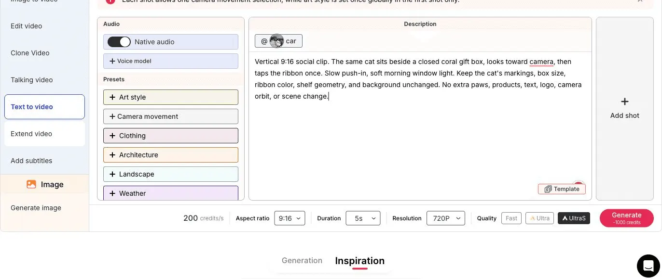Switch to the Generation tab
The width and height of the screenshot is (662, 279).
(302, 260)
